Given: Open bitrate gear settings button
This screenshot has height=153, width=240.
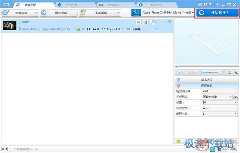Looking at the screenshot, I should pyautogui.click(x=236, y=97).
